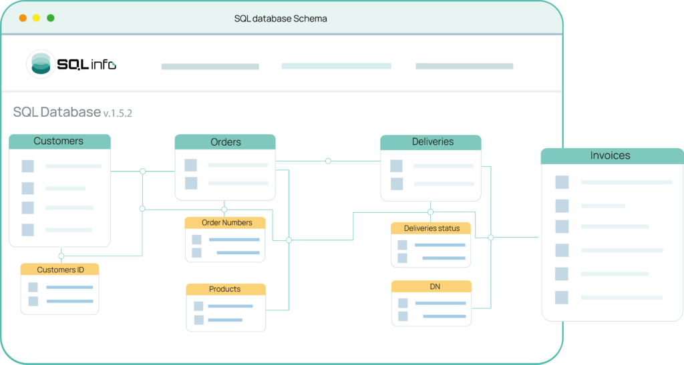Image resolution: width=684 pixels, height=365 pixels.
Task: Click the first navigation placeholder bar
Action: click(210, 67)
